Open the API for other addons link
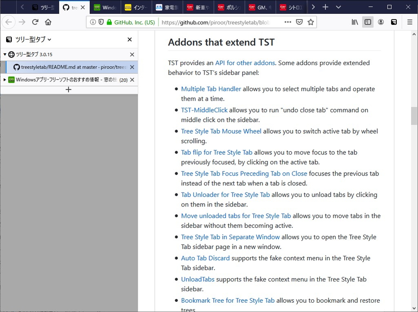The width and height of the screenshot is (418, 312). coord(245,63)
